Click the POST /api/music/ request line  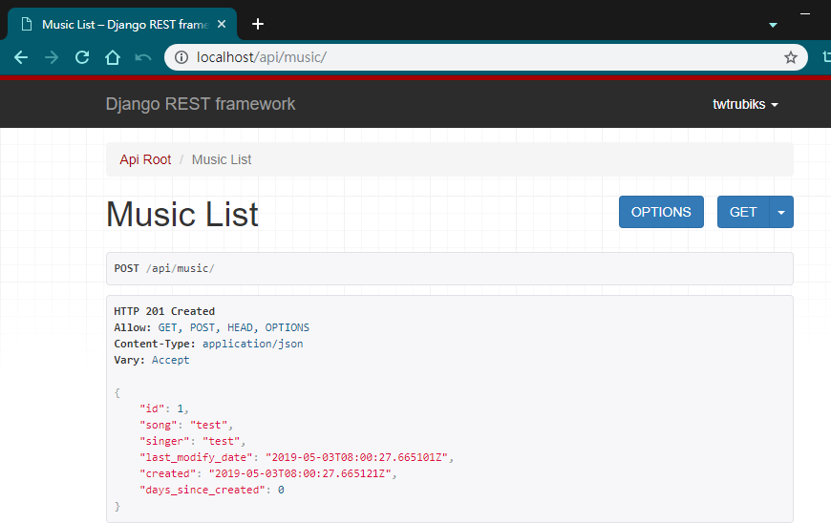pos(164,268)
